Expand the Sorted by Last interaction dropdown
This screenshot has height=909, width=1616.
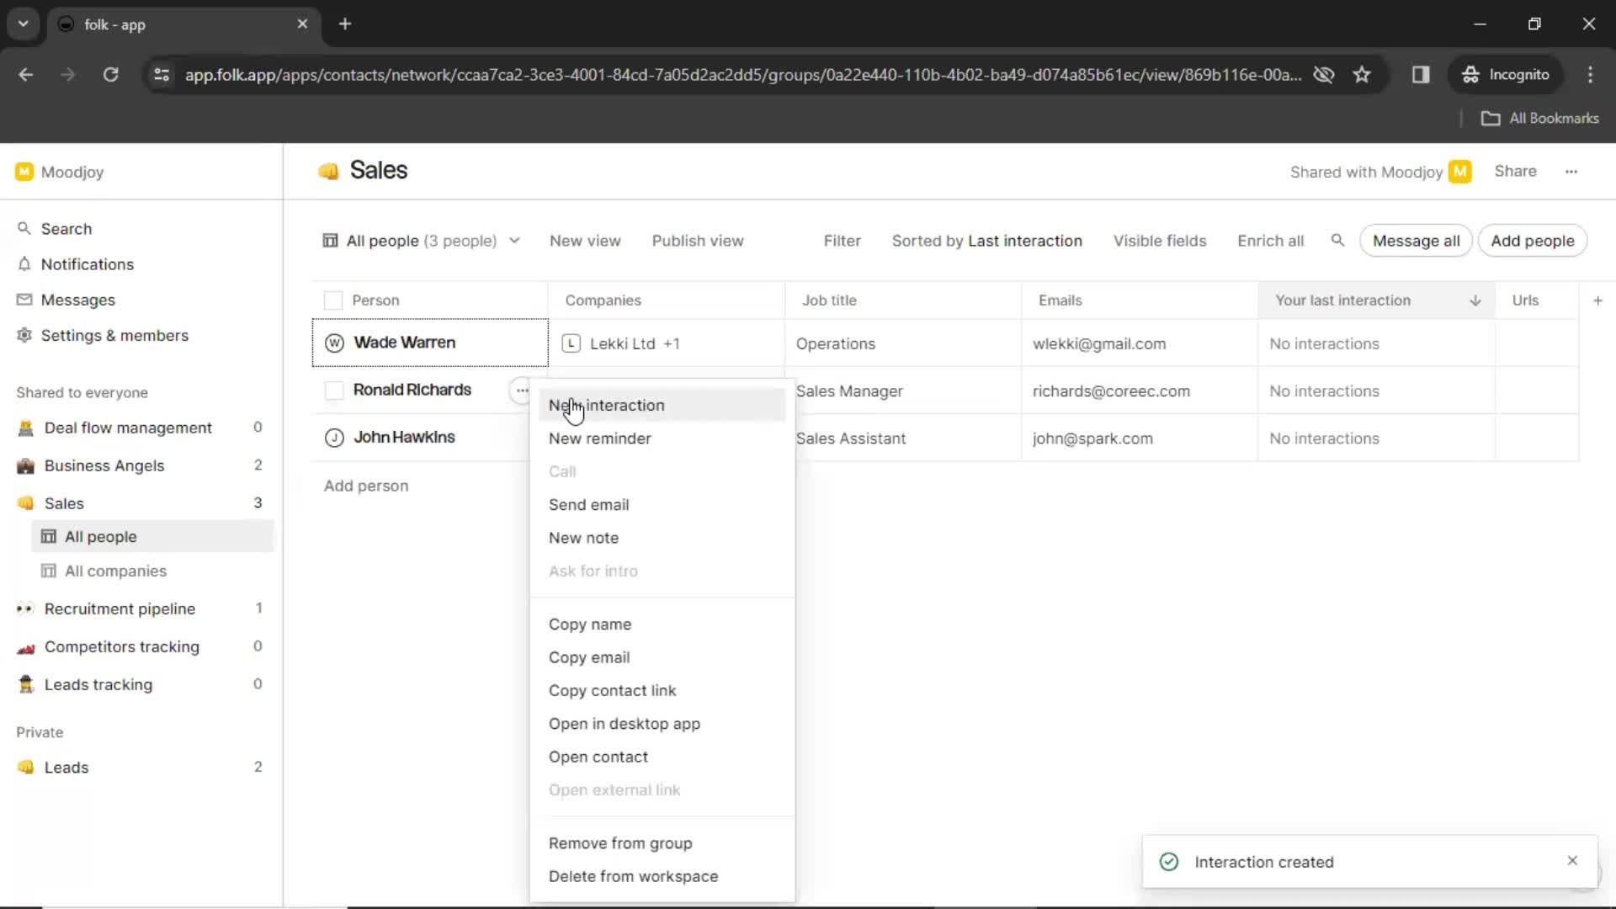pyautogui.click(x=986, y=240)
